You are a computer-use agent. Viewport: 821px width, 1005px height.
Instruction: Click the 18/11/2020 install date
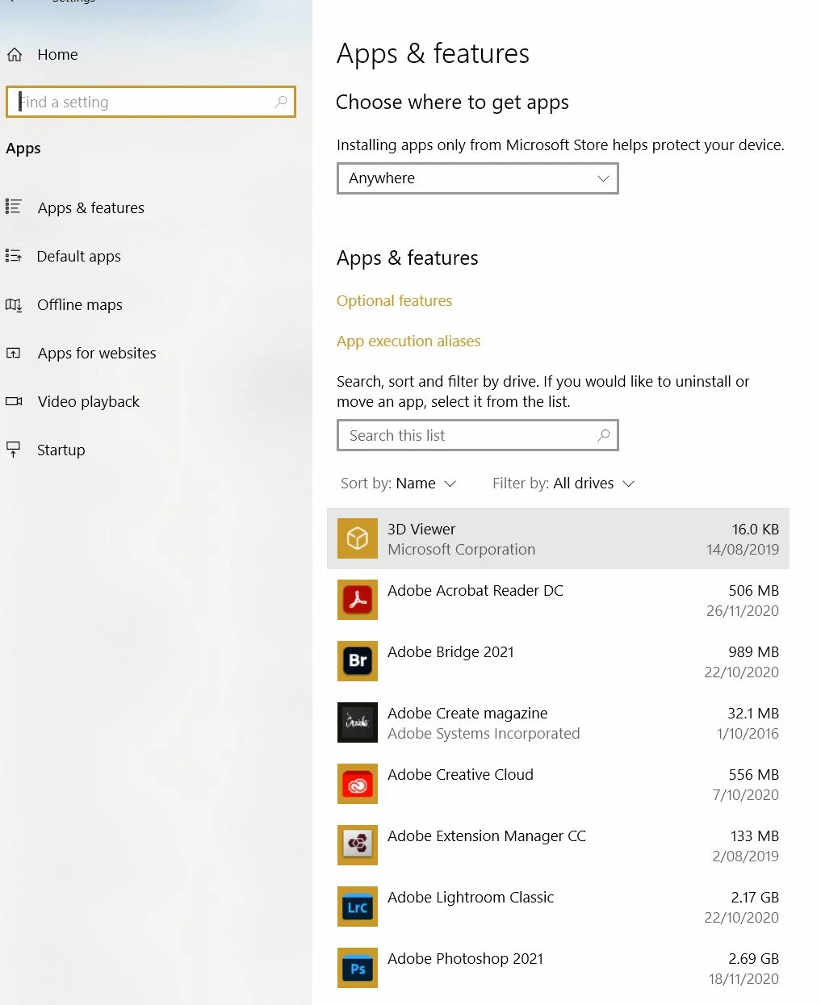click(744, 978)
